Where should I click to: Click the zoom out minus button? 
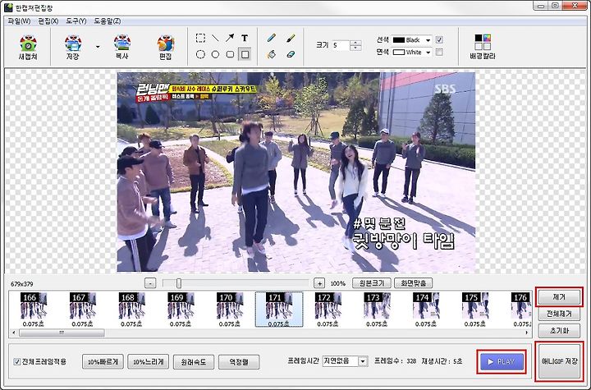tap(150, 283)
